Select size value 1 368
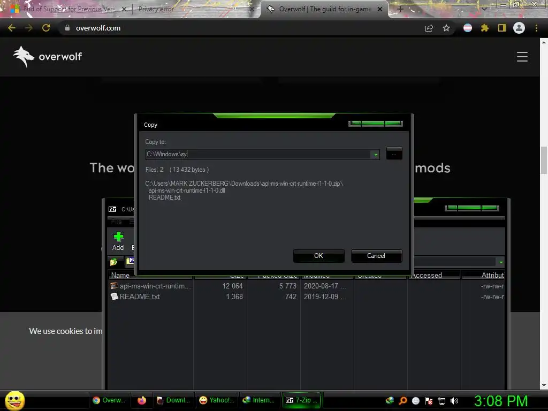Viewport: 548px width, 411px height. (234, 296)
